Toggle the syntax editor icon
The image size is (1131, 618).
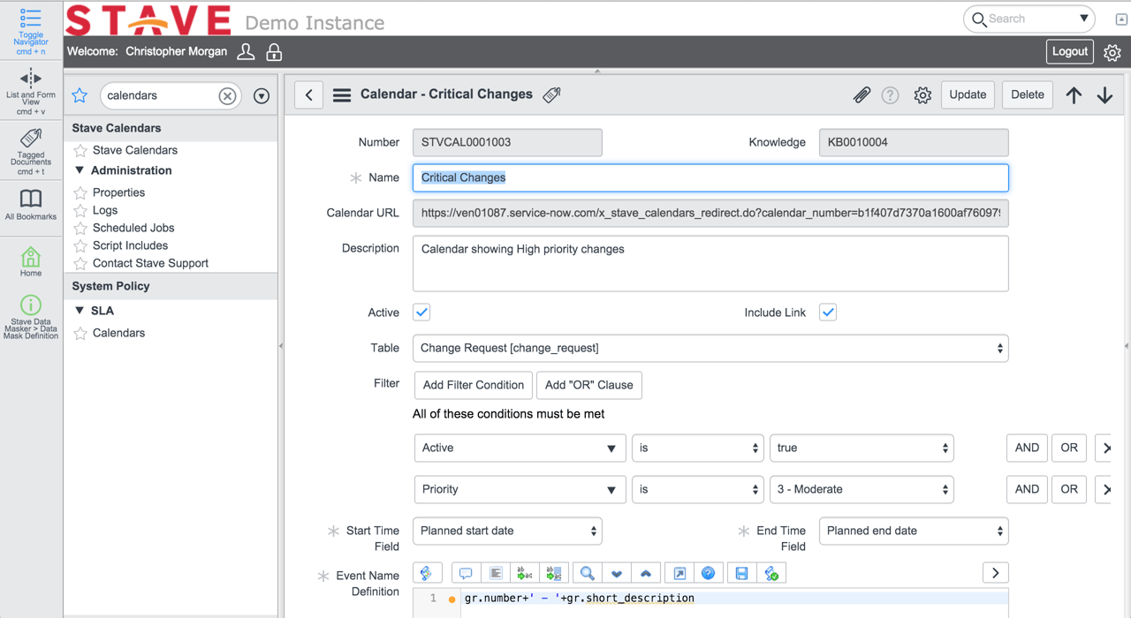(427, 573)
